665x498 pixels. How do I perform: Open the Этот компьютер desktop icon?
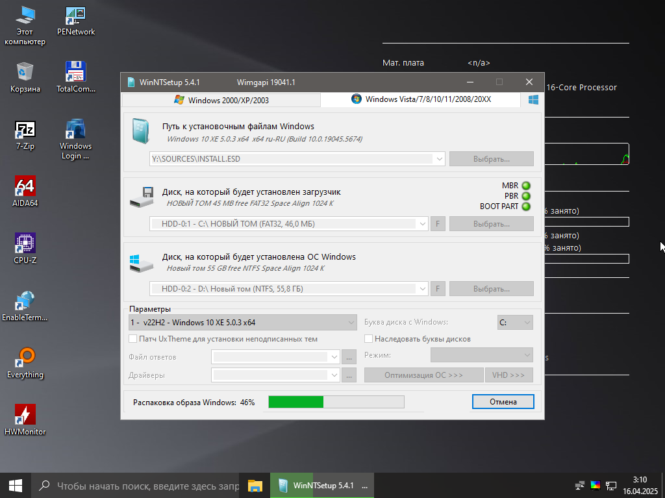(x=25, y=25)
